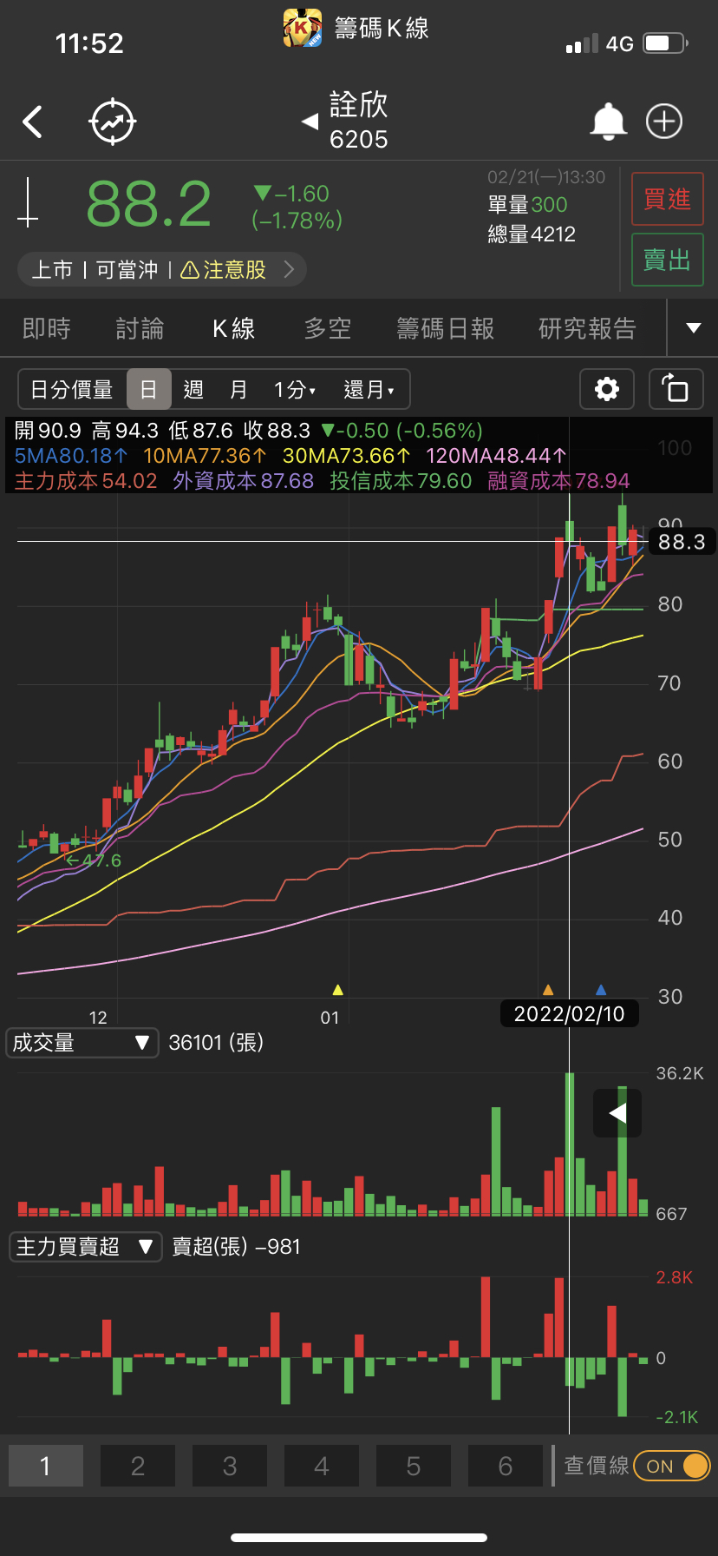This screenshot has width=718, height=1556.
Task: Tap the previous stock triangle beside 詮欣
Action: pyautogui.click(x=310, y=122)
